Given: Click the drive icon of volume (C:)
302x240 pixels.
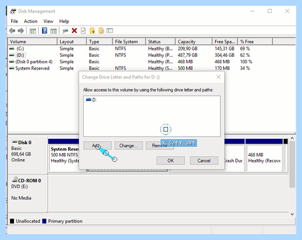Looking at the screenshot, I should (x=12, y=48).
